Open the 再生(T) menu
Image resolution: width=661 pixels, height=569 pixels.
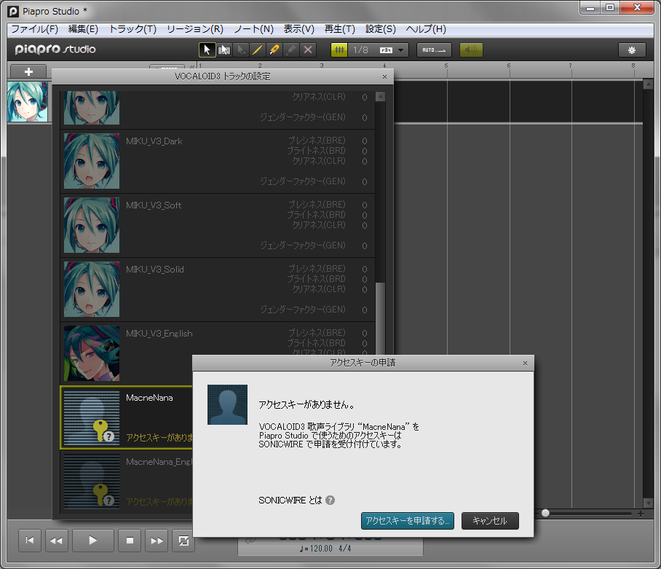(340, 28)
